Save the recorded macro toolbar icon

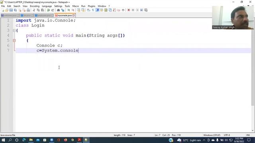click(146, 10)
